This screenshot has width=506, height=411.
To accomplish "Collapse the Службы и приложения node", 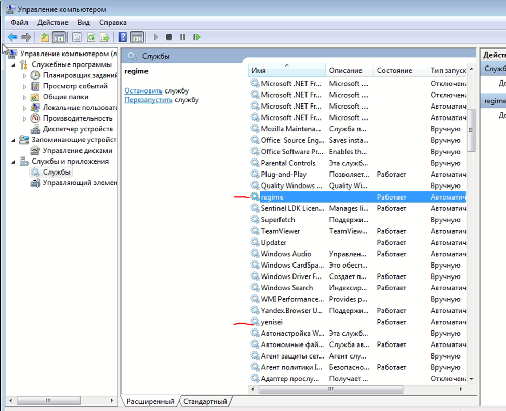I will click(13, 162).
